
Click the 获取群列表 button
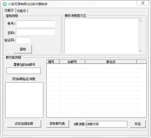[x=57, y=124]
